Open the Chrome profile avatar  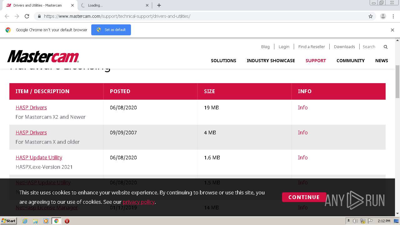(383, 16)
